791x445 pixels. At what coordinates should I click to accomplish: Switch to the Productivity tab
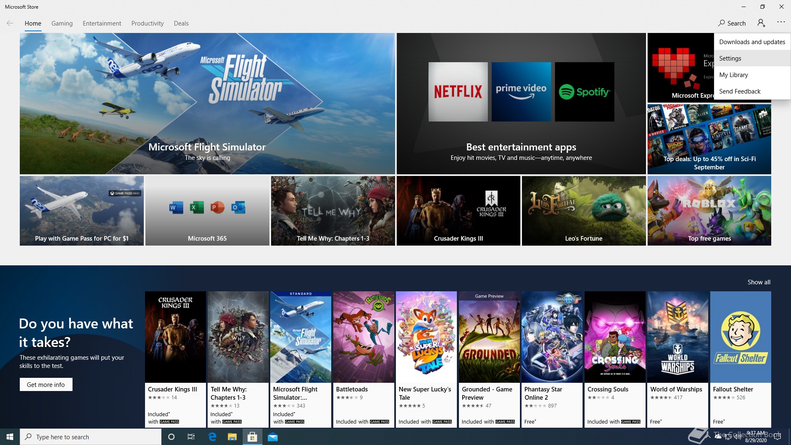tap(147, 23)
